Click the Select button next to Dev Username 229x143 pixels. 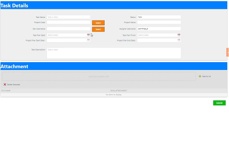click(x=98, y=29)
